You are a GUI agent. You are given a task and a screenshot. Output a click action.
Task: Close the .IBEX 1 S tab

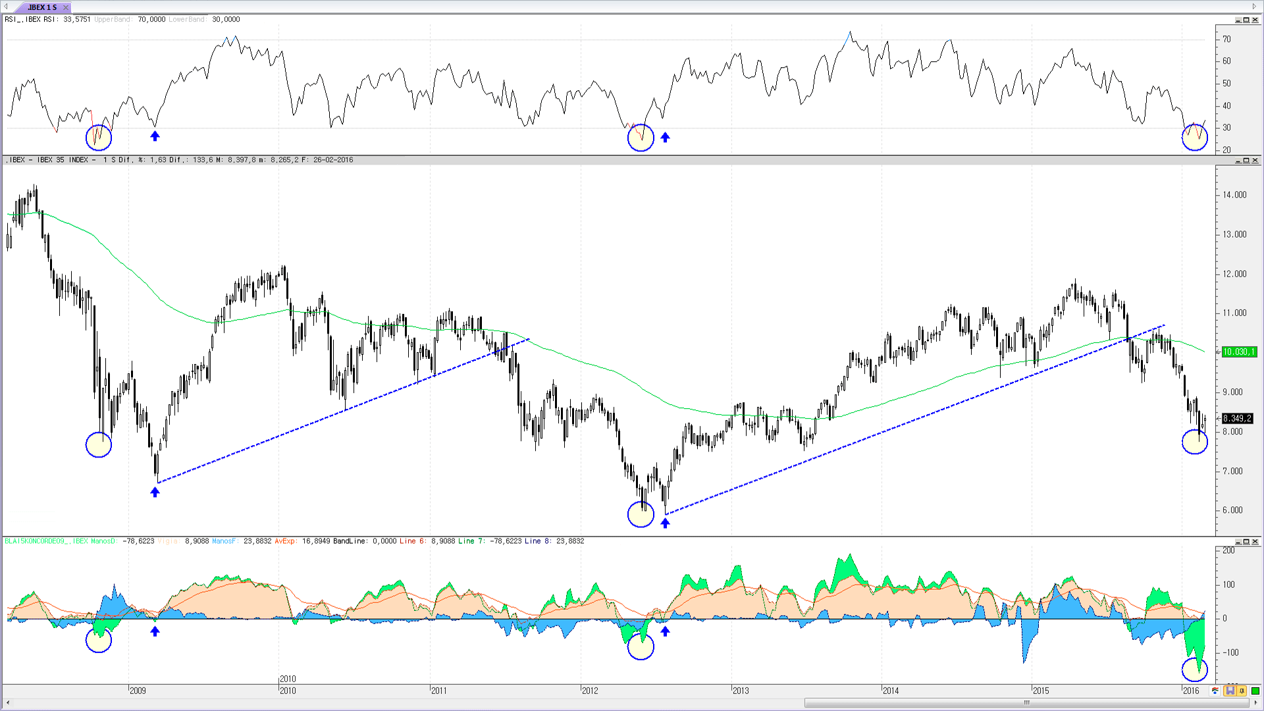65,7
